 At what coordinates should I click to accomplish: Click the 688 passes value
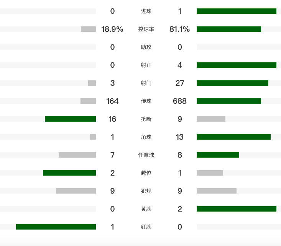coord(180,101)
